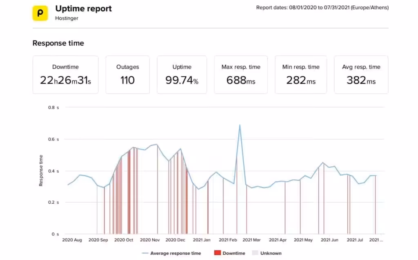The width and height of the screenshot is (418, 260).
Task: Expand the Max resp. time card
Action: (241, 75)
